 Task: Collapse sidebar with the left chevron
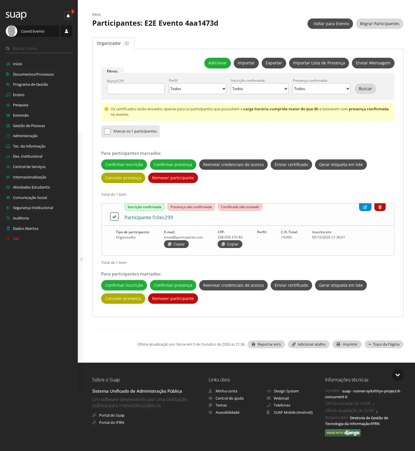click(x=82, y=259)
